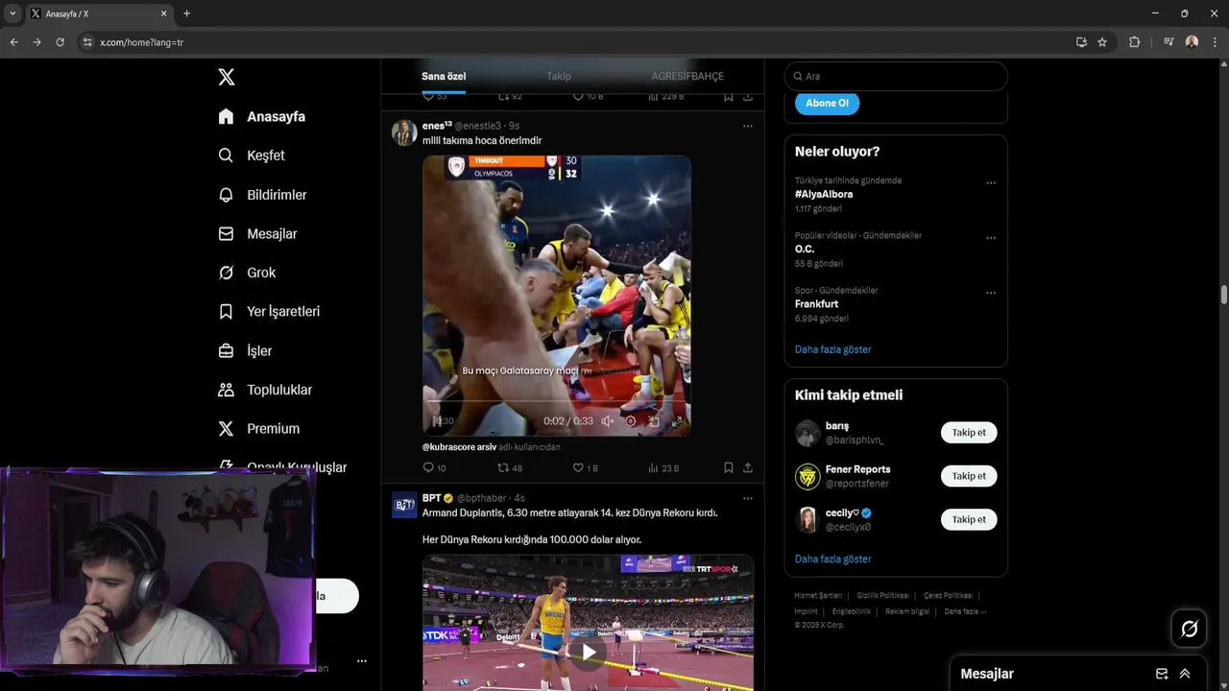The image size is (1229, 691).
Task: Follow barış with Takip et
Action: click(969, 433)
